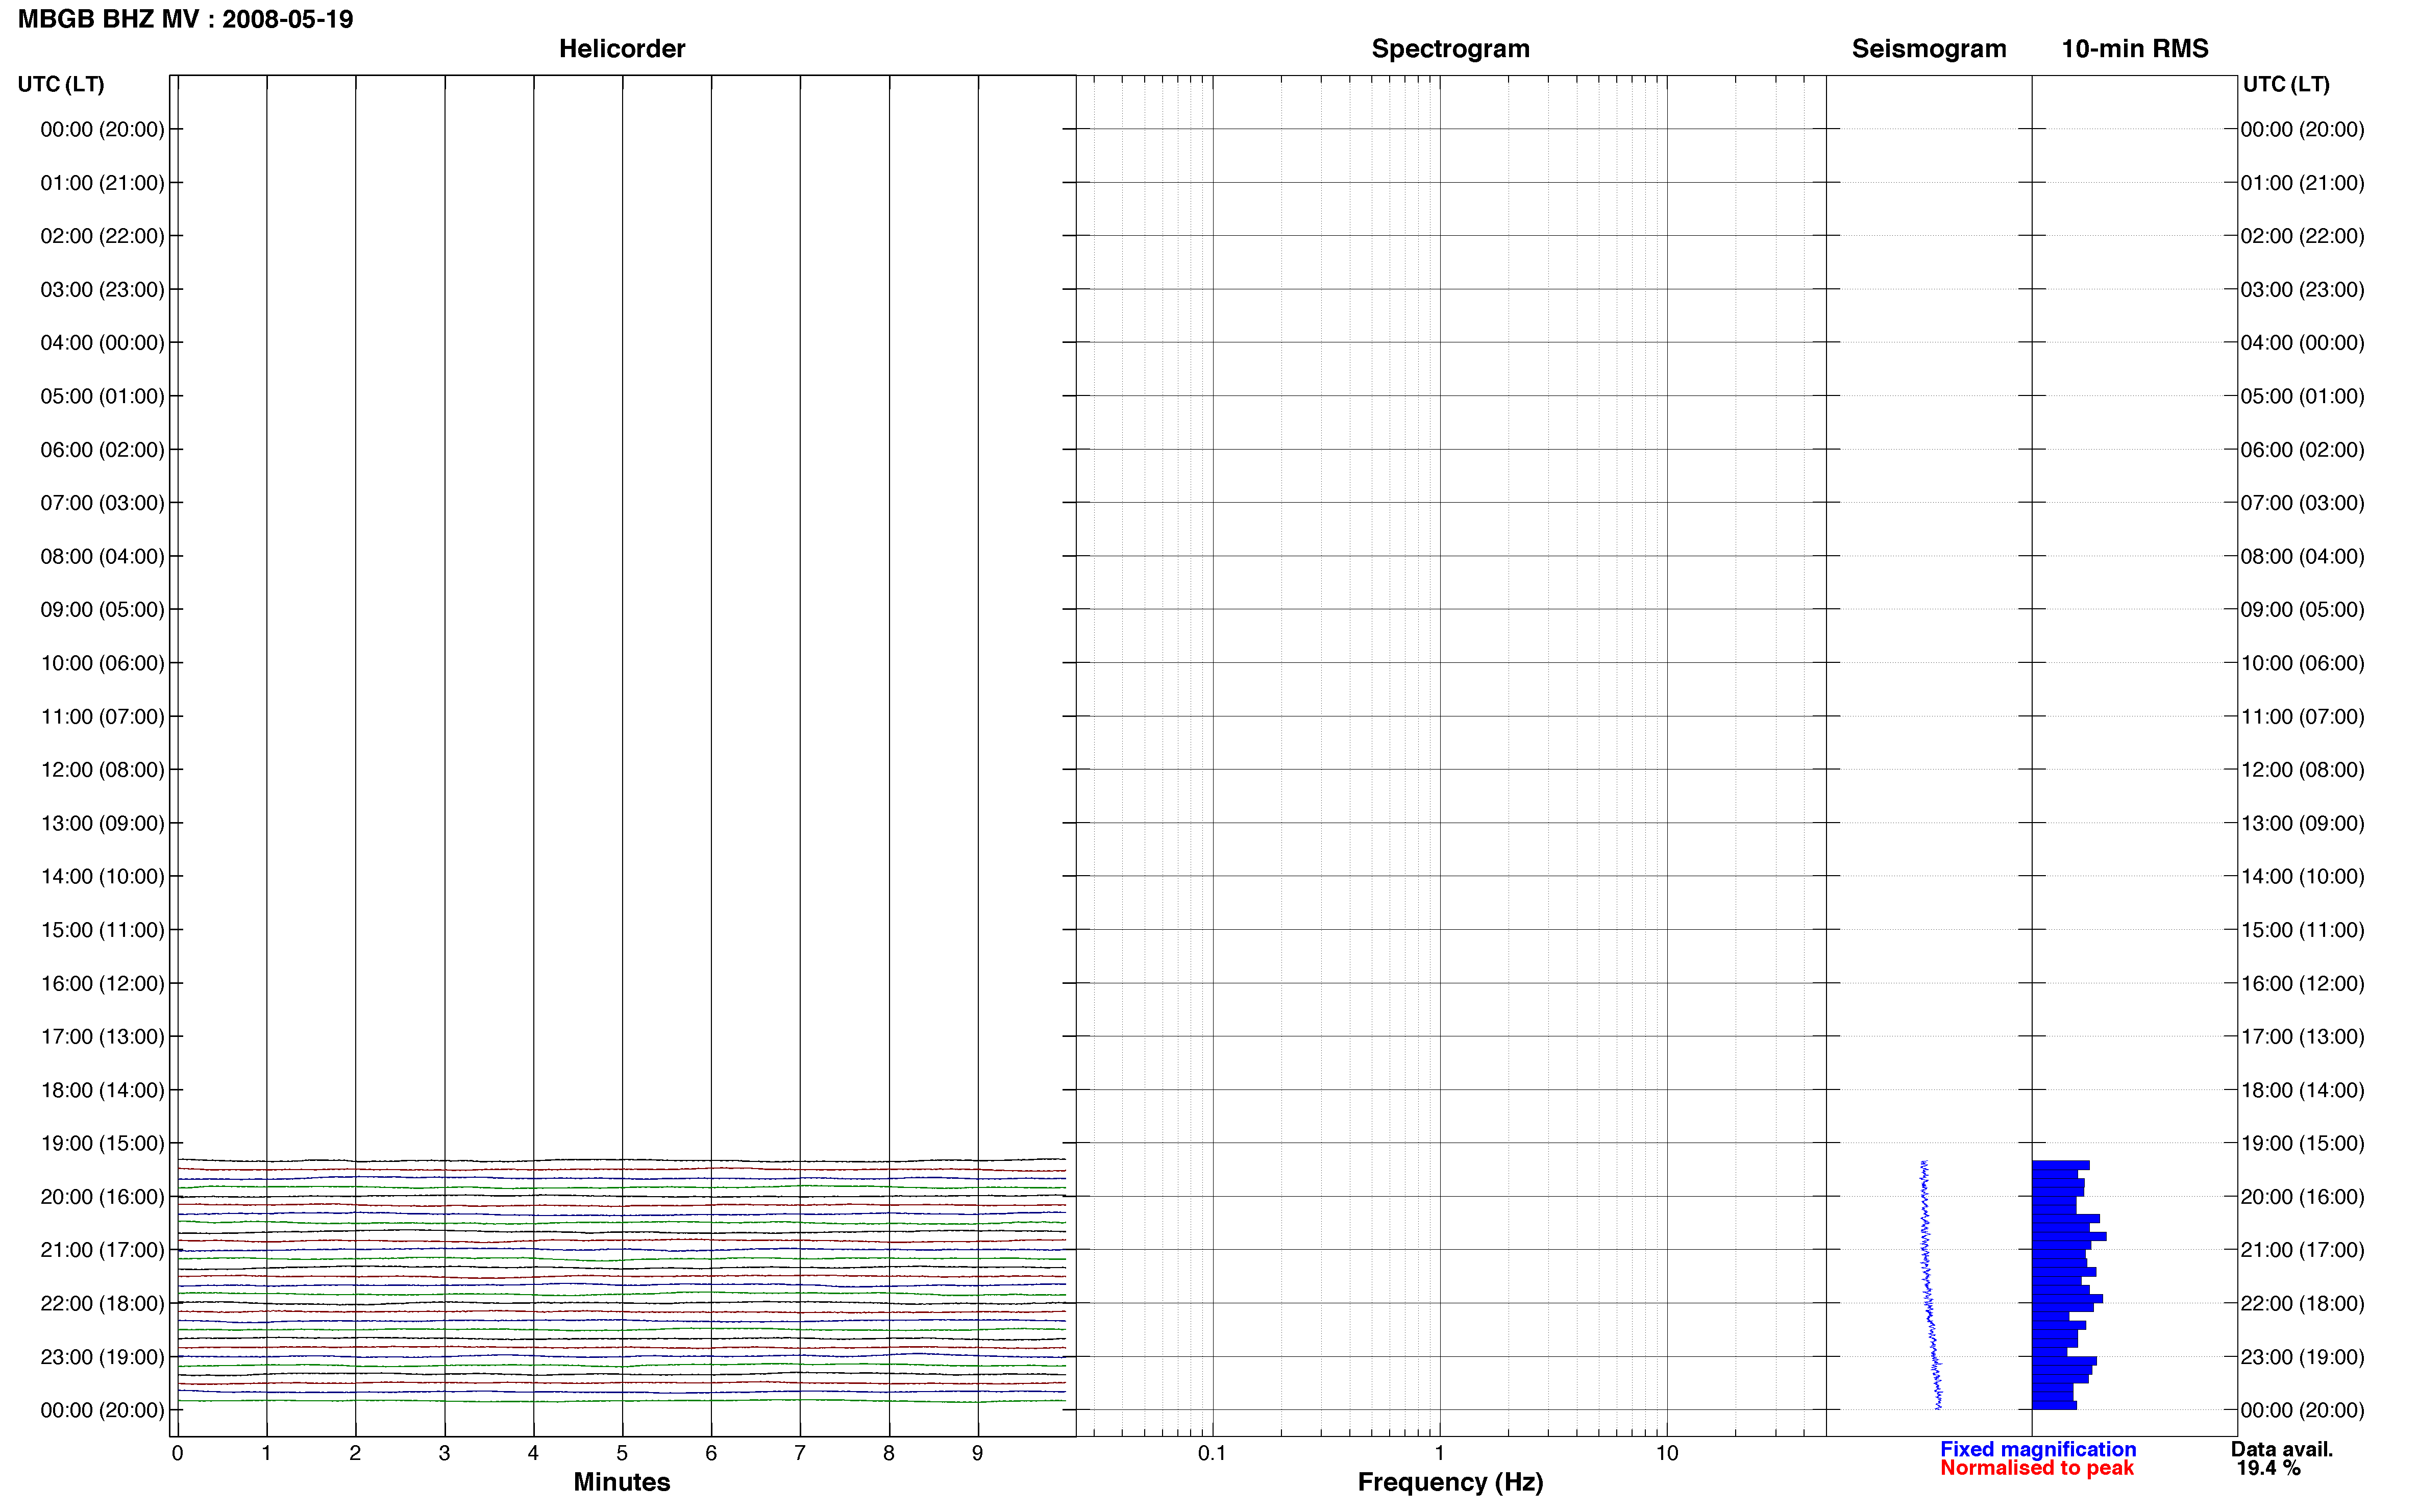Click the red Normalised to peak legend text
This screenshot has height=1512, width=2419.
(x=2037, y=1468)
